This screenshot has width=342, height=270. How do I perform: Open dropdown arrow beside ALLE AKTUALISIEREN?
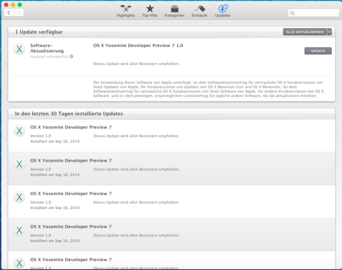[329, 32]
